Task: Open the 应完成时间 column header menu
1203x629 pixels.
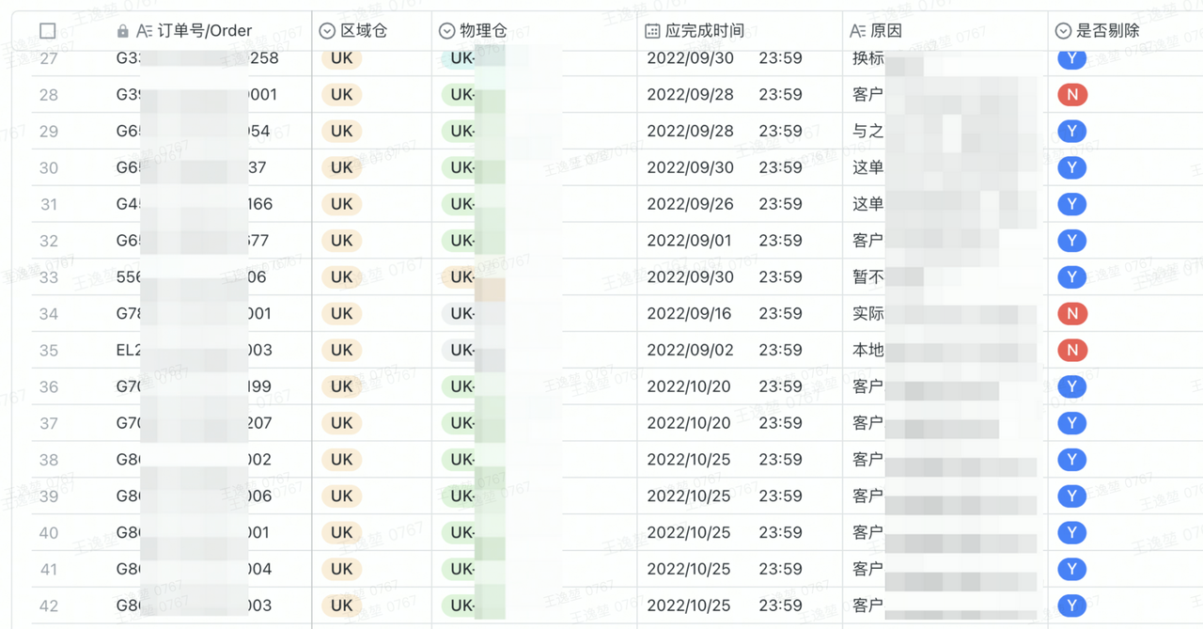Action: coord(705,31)
